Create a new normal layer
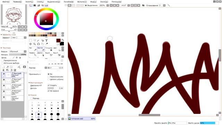 coord(3,67)
